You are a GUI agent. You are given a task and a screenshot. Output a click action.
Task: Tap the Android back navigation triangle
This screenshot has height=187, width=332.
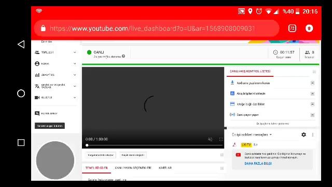click(x=21, y=45)
